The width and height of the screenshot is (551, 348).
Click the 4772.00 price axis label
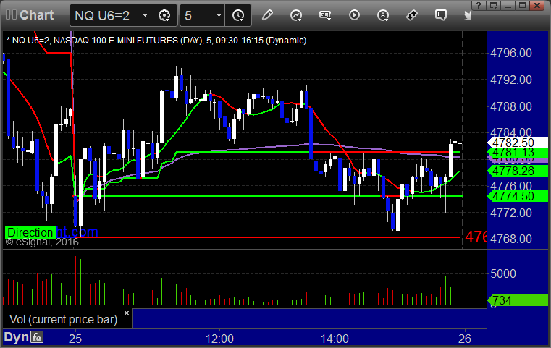tap(511, 213)
